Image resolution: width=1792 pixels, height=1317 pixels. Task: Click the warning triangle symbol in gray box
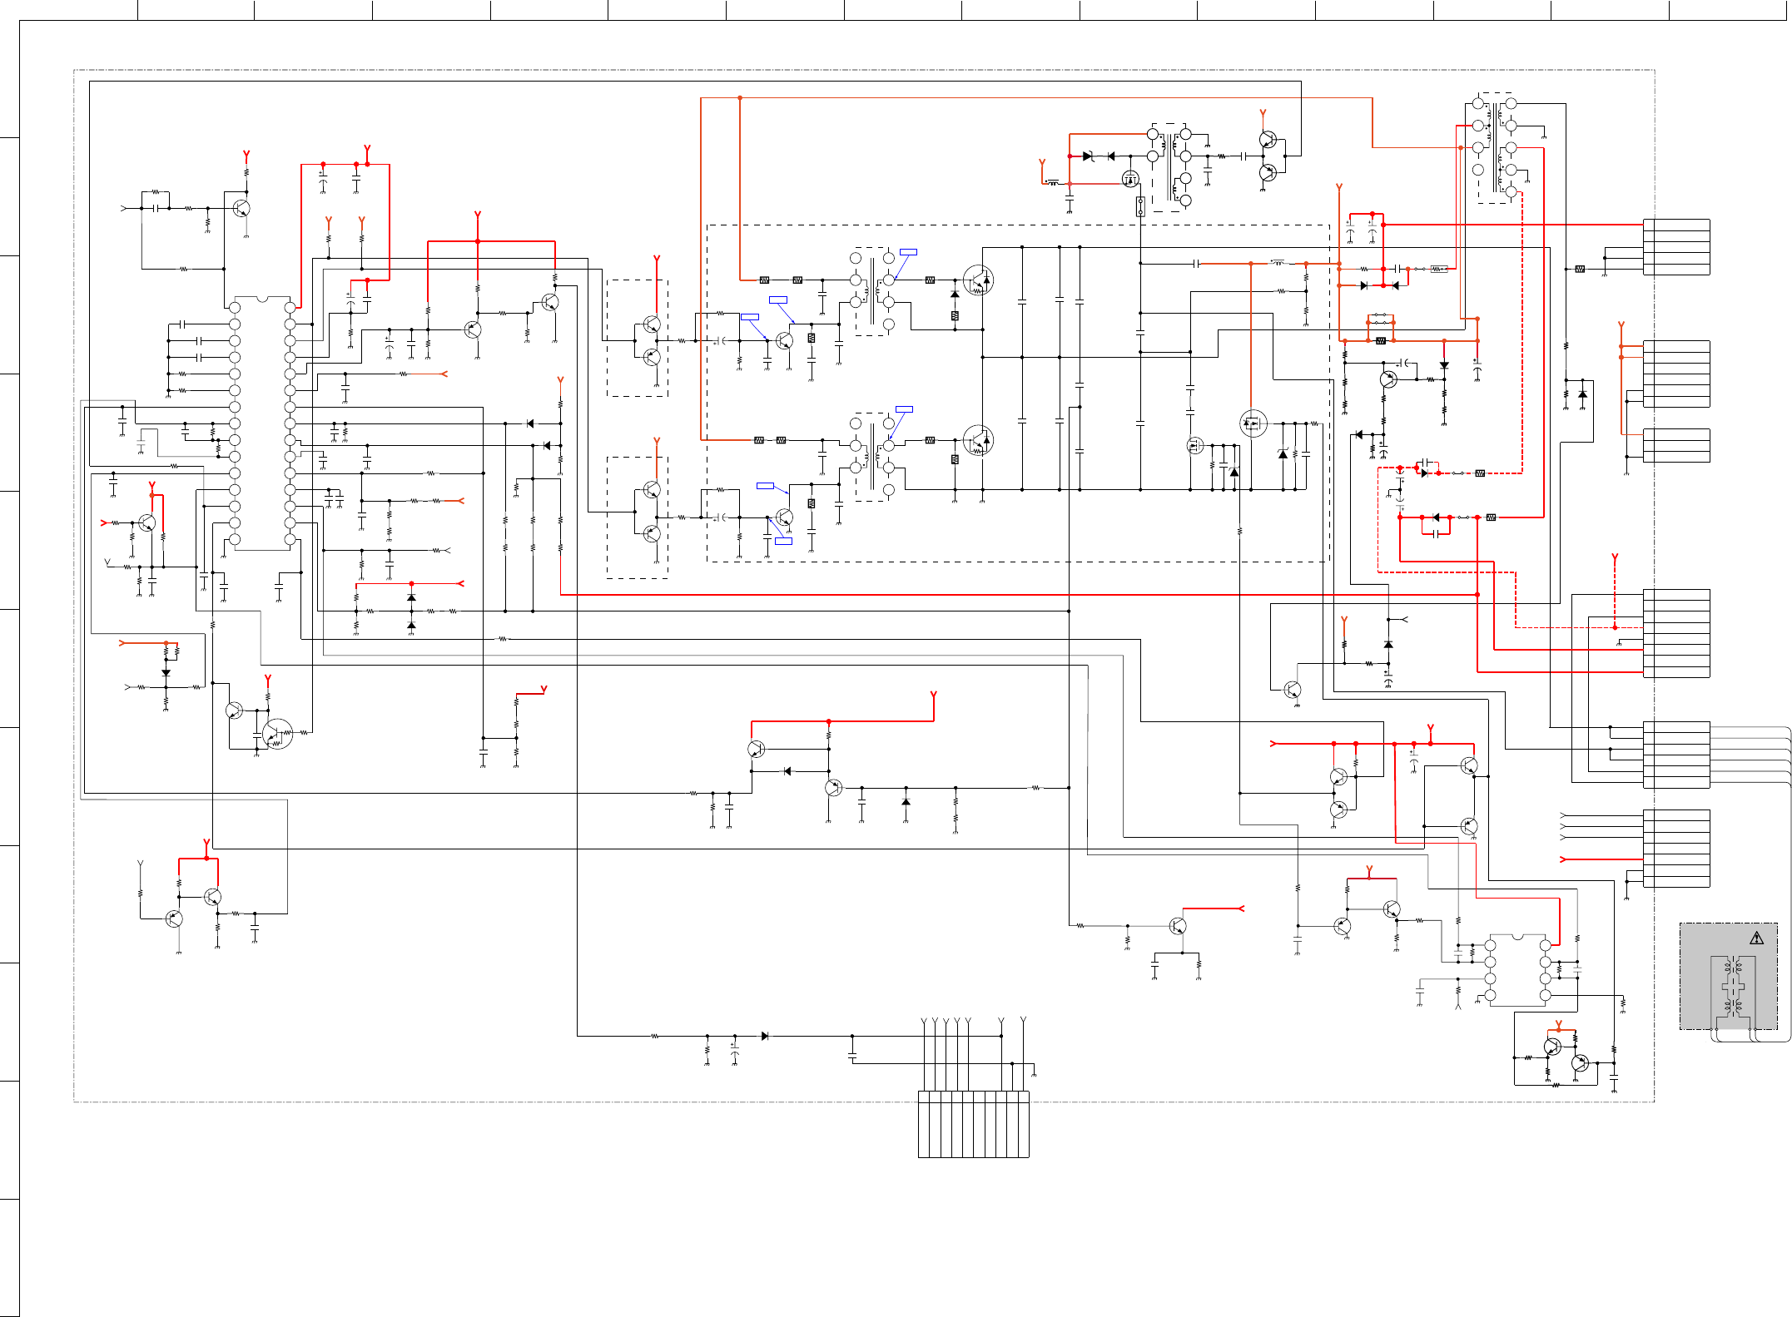pyautogui.click(x=1756, y=938)
